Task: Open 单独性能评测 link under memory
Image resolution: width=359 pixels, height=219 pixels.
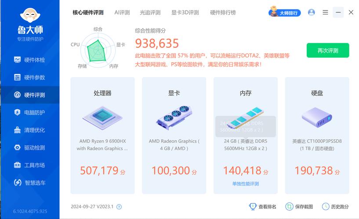Action: (246, 184)
